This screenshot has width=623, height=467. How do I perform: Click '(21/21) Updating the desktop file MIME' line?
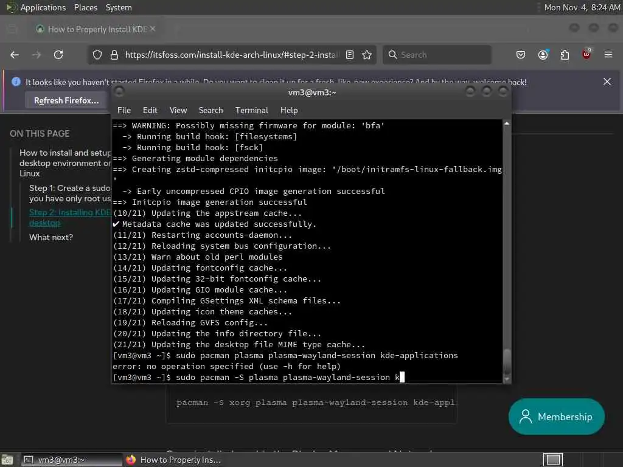(x=238, y=344)
